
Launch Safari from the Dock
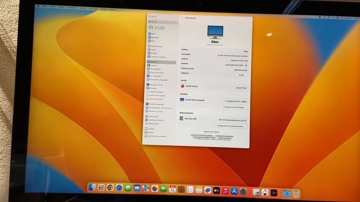(119, 188)
